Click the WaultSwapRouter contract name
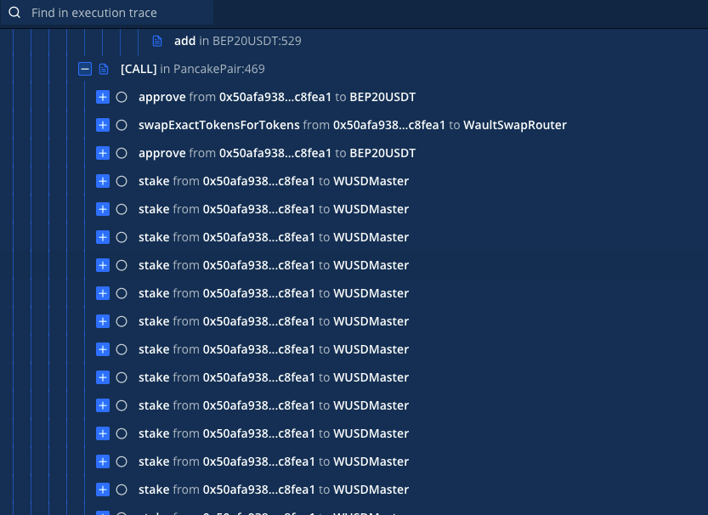 515,125
